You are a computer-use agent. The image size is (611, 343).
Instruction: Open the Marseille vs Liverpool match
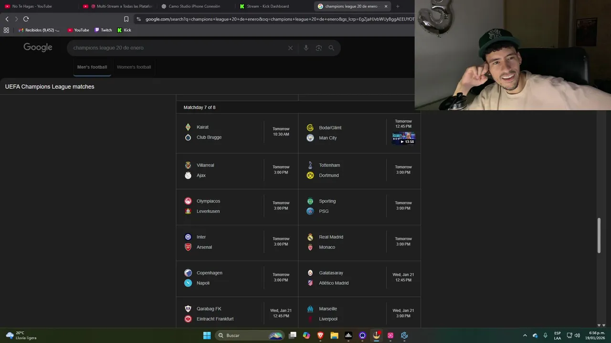click(359, 313)
